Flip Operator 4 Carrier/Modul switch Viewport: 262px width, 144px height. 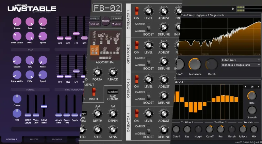click(x=148, y=130)
